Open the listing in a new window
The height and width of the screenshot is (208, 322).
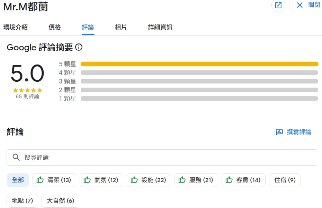278,5
